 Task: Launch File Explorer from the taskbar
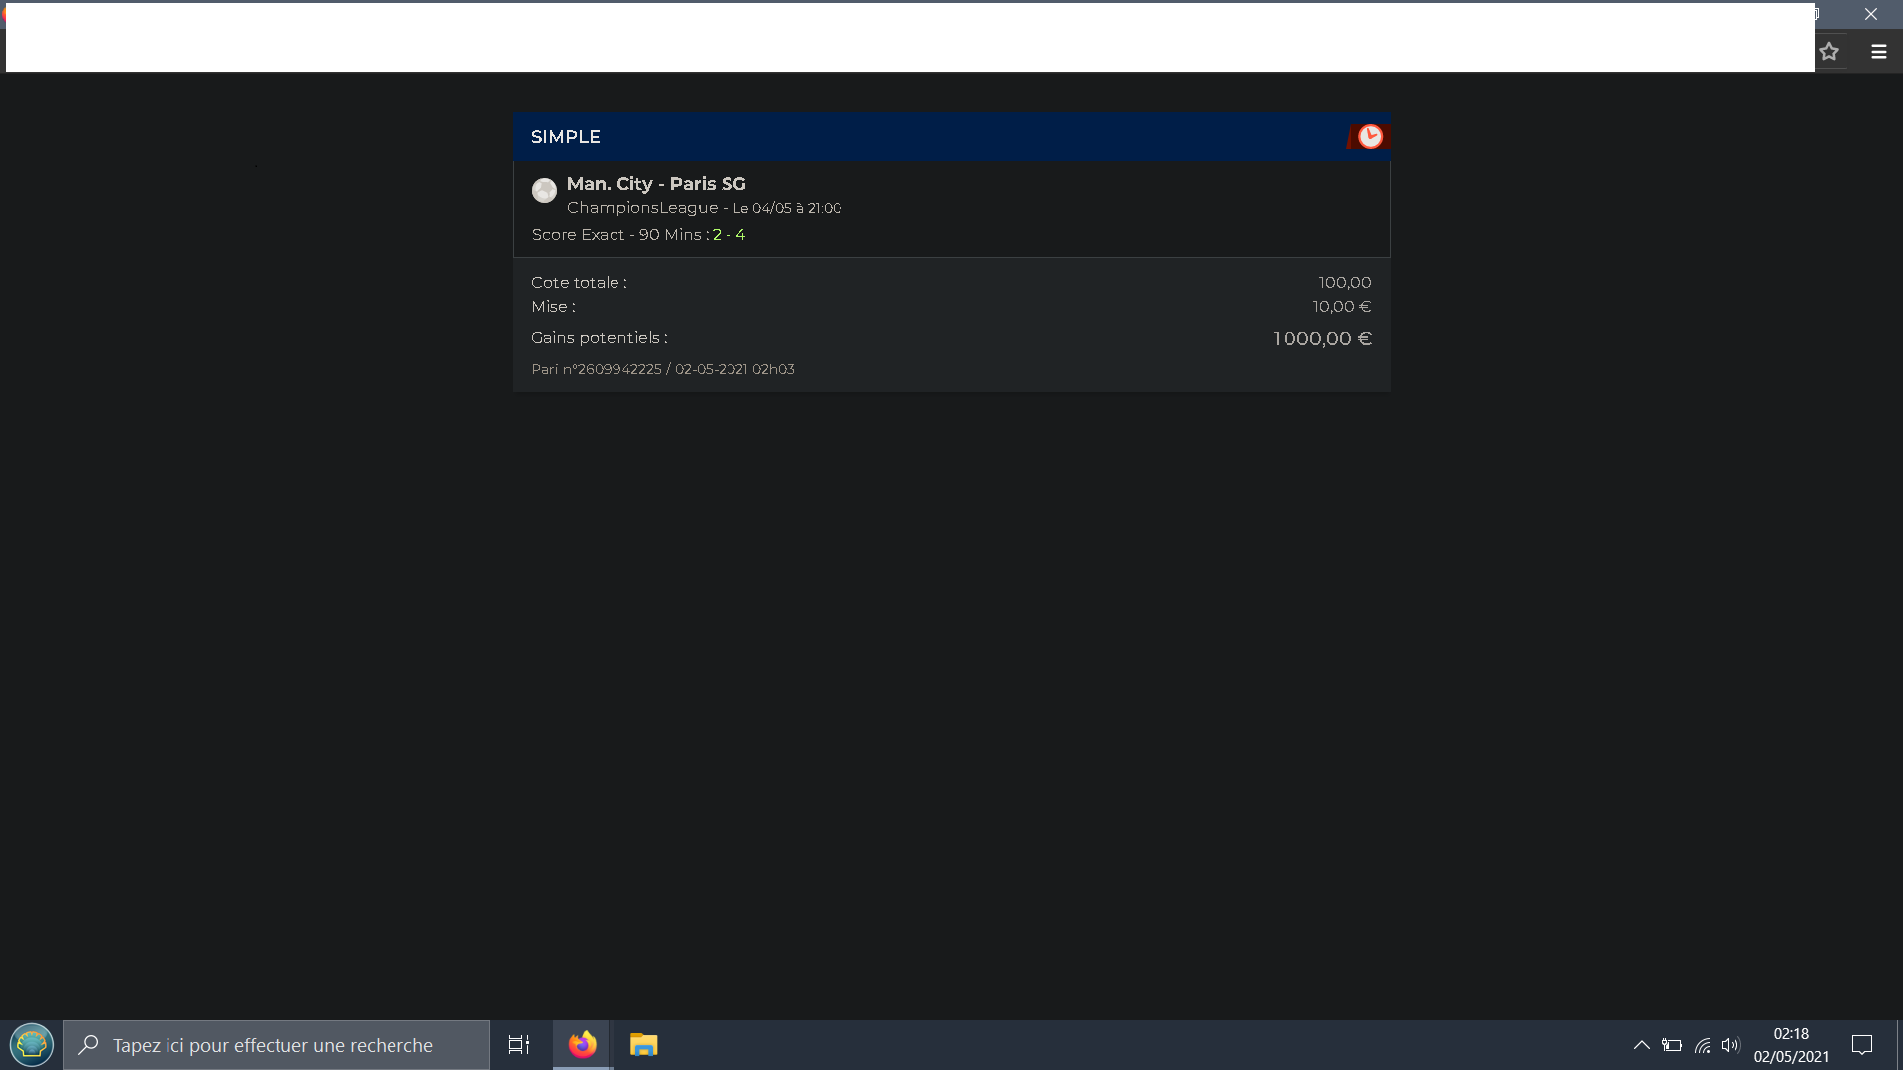(x=643, y=1045)
